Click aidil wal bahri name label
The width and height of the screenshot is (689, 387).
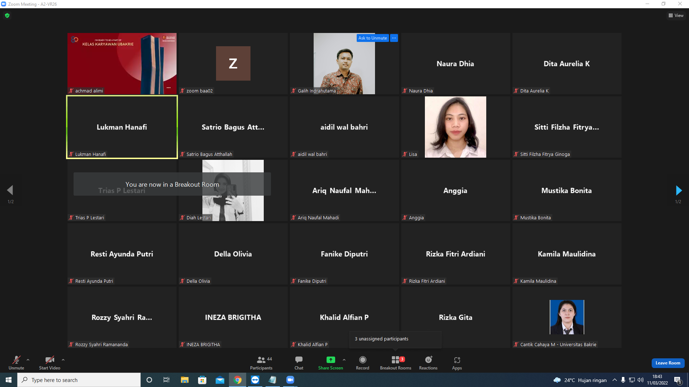pyautogui.click(x=312, y=154)
